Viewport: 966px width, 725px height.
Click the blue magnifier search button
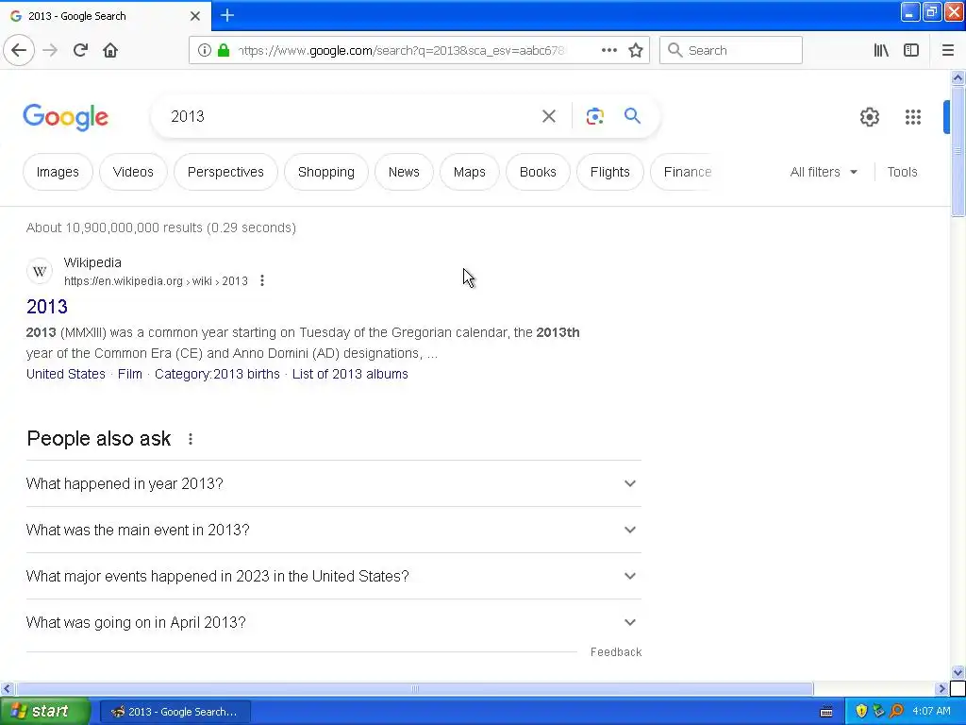click(x=632, y=115)
